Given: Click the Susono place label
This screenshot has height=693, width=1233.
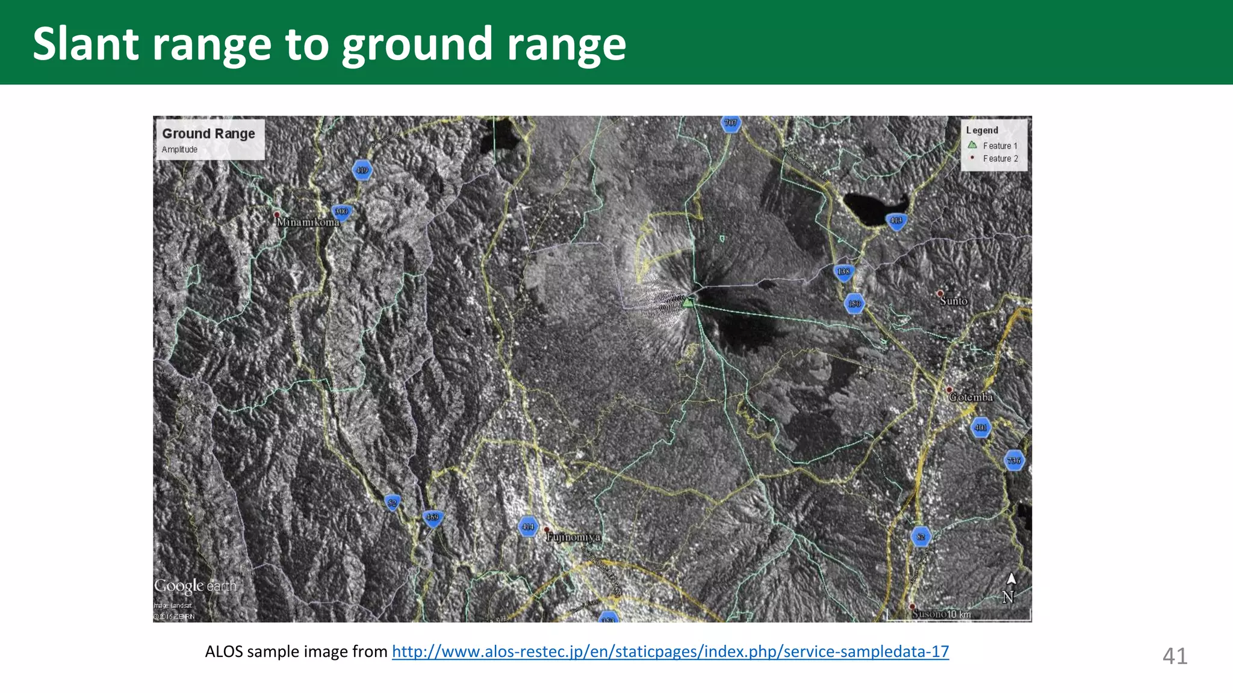Looking at the screenshot, I should pos(929,614).
